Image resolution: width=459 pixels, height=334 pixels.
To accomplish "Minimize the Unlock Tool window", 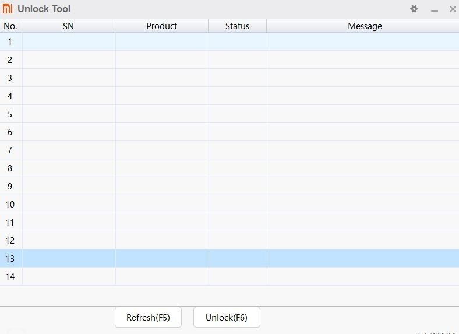I will point(434,9).
